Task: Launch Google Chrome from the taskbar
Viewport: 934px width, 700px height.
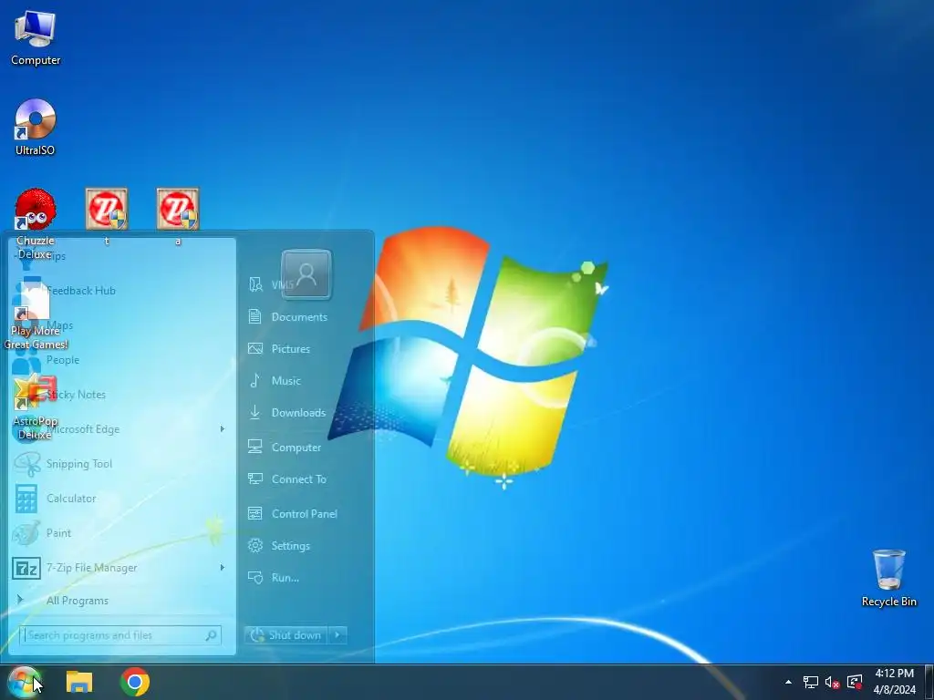Action: click(x=135, y=682)
